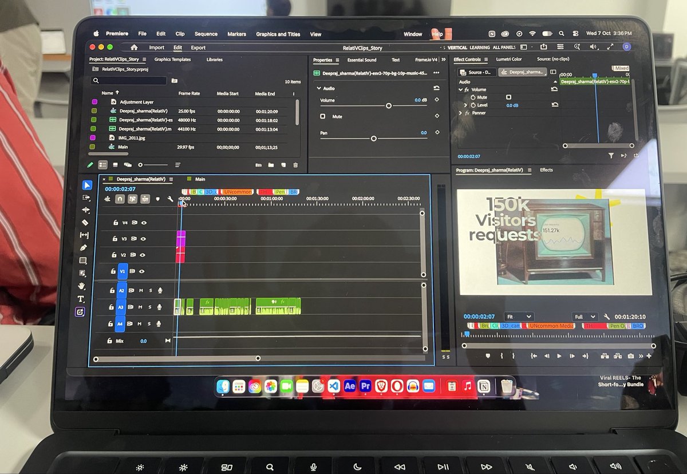Open the Main sequence tab
This screenshot has width=687, height=474.
[x=200, y=179]
